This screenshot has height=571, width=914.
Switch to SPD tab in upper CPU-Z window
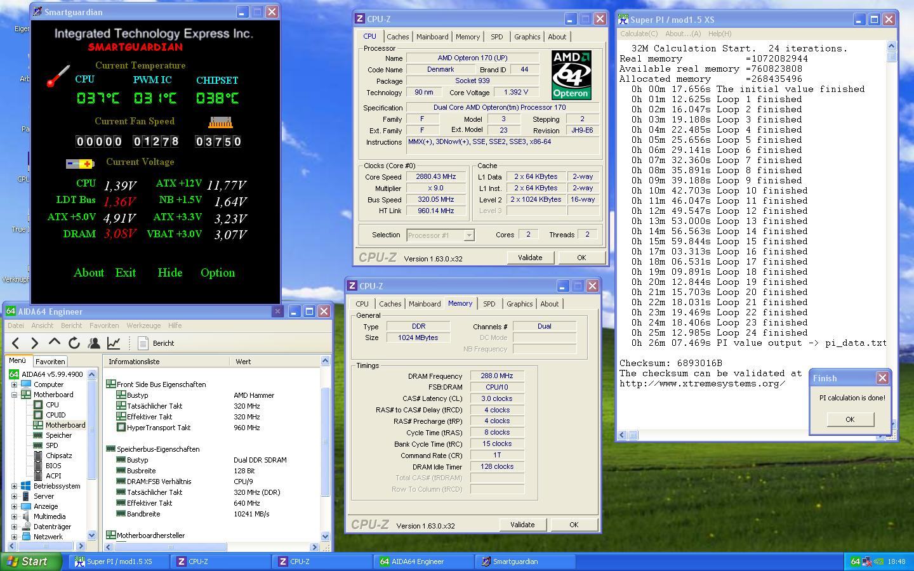(x=496, y=37)
